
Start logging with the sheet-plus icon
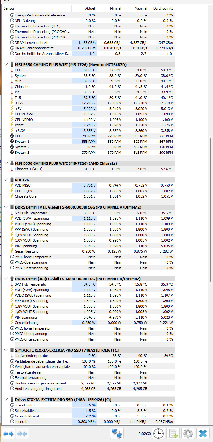click(x=173, y=433)
